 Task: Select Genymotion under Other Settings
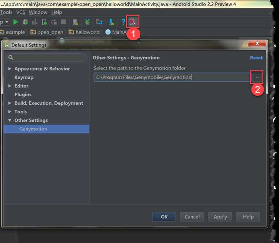pyautogui.click(x=47, y=129)
